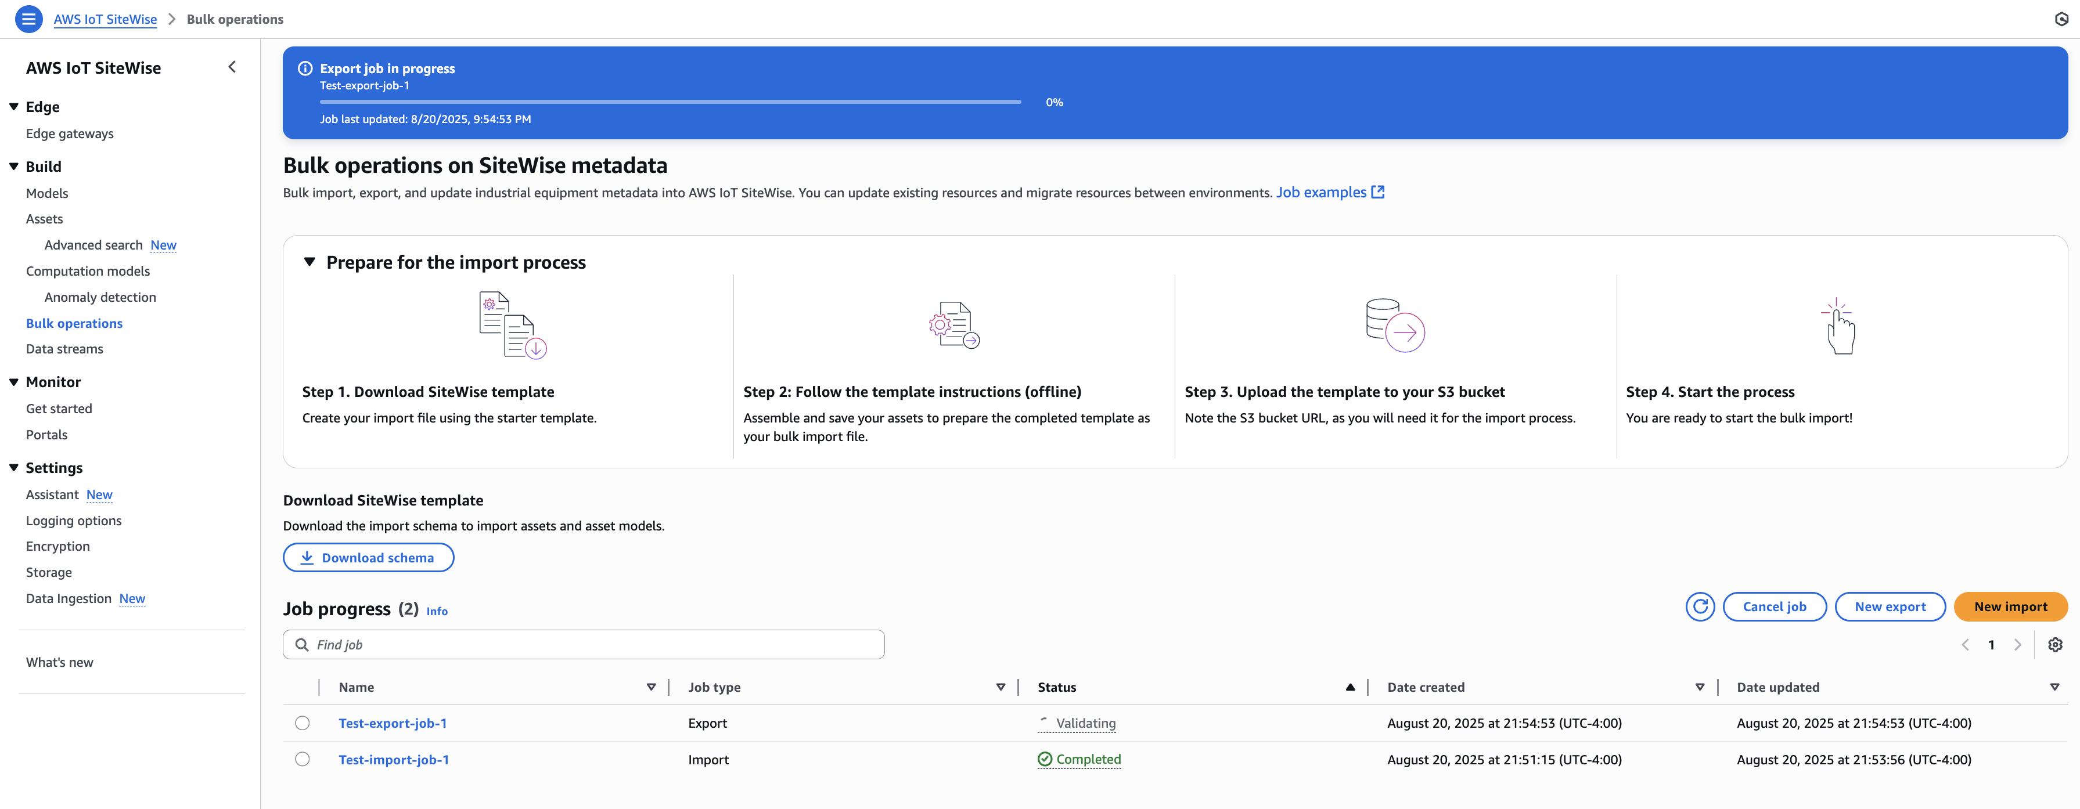
Task: Select the Test-export-job-1 radio button
Action: (302, 723)
